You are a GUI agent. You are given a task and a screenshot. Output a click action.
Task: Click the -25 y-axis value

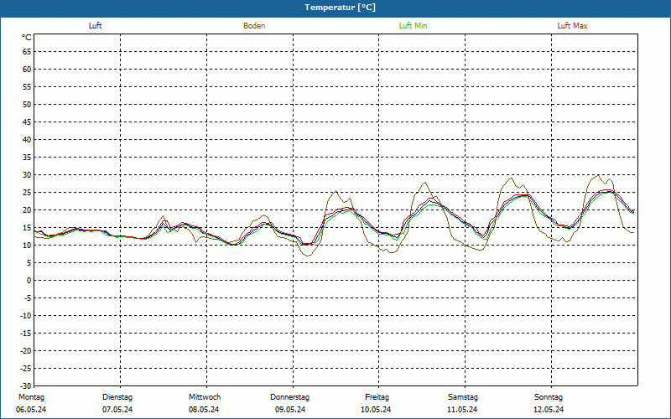click(26, 368)
